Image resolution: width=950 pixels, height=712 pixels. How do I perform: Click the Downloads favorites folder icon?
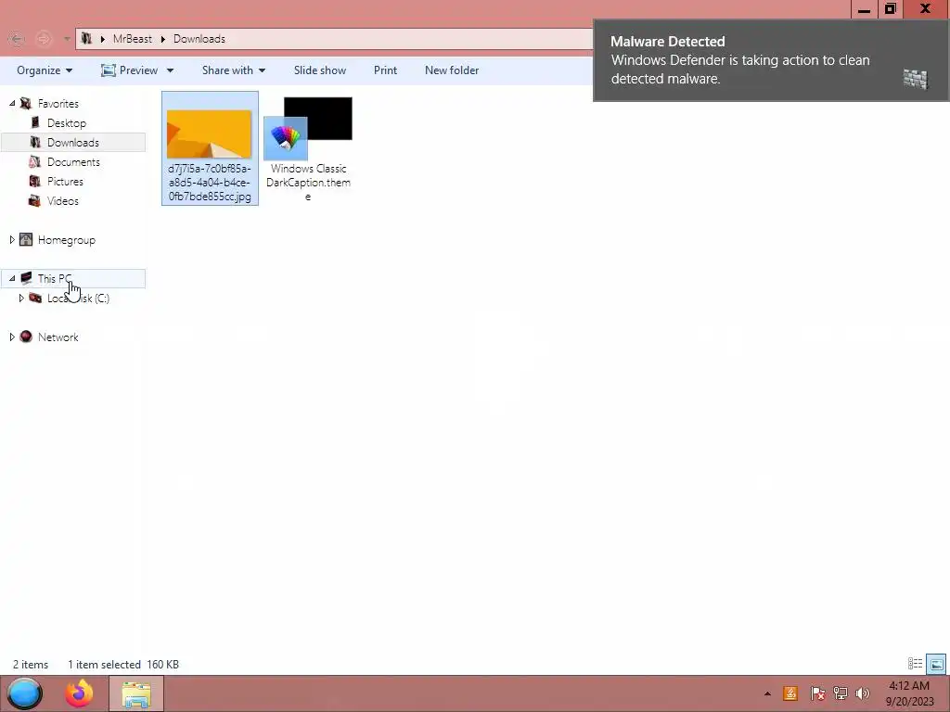[35, 142]
